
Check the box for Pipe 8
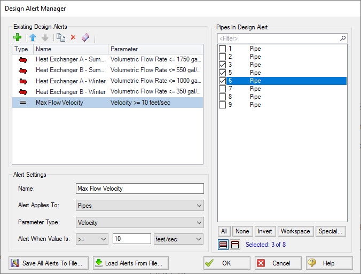[222, 97]
